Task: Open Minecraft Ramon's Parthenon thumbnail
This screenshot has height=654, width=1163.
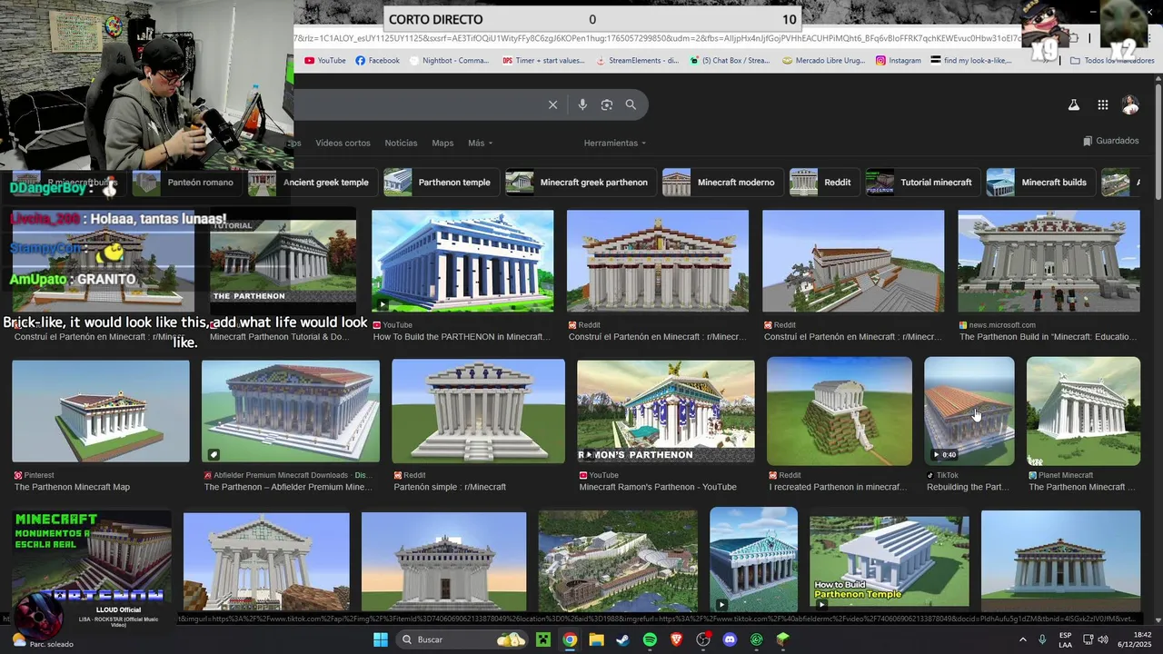Action: coord(666,411)
